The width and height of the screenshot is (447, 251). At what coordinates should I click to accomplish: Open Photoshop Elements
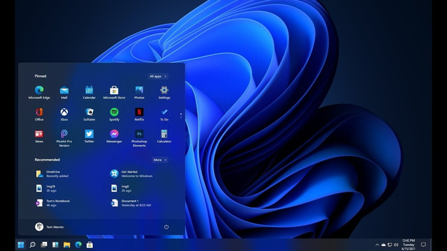(139, 138)
